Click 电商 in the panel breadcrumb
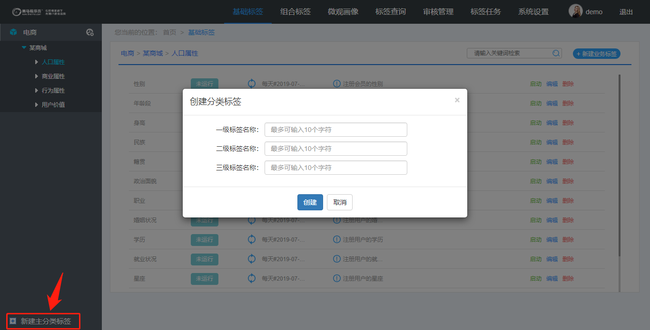 click(x=128, y=53)
